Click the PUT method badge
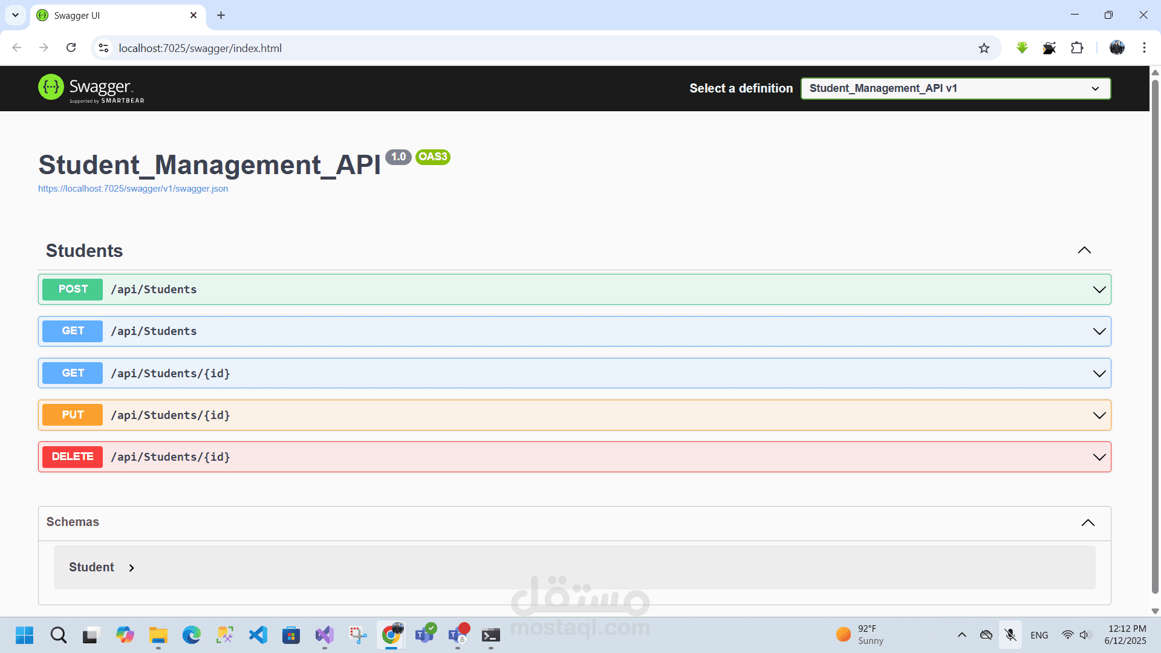The height and width of the screenshot is (653, 1161). 72,415
